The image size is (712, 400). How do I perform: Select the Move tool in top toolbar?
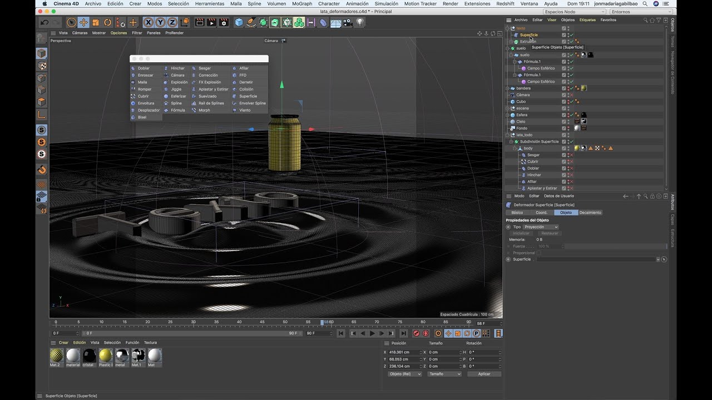tap(83, 23)
